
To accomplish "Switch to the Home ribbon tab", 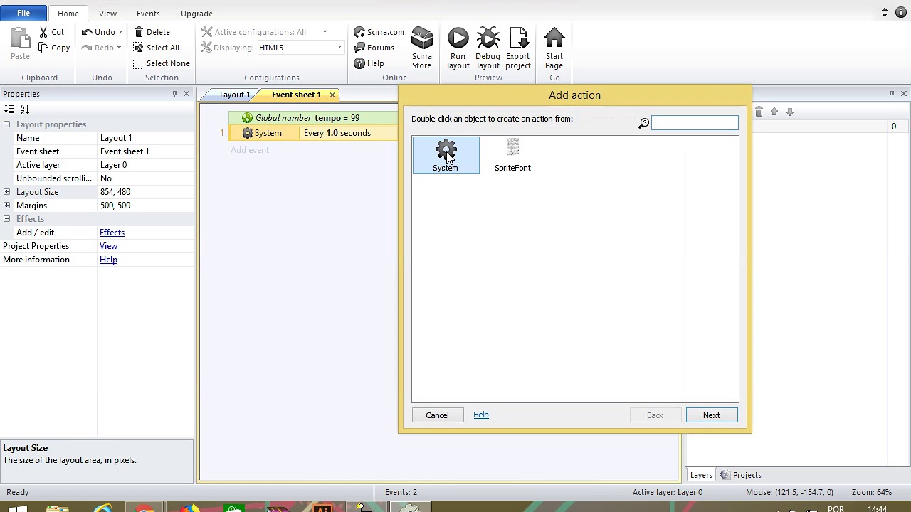I will pos(68,14).
